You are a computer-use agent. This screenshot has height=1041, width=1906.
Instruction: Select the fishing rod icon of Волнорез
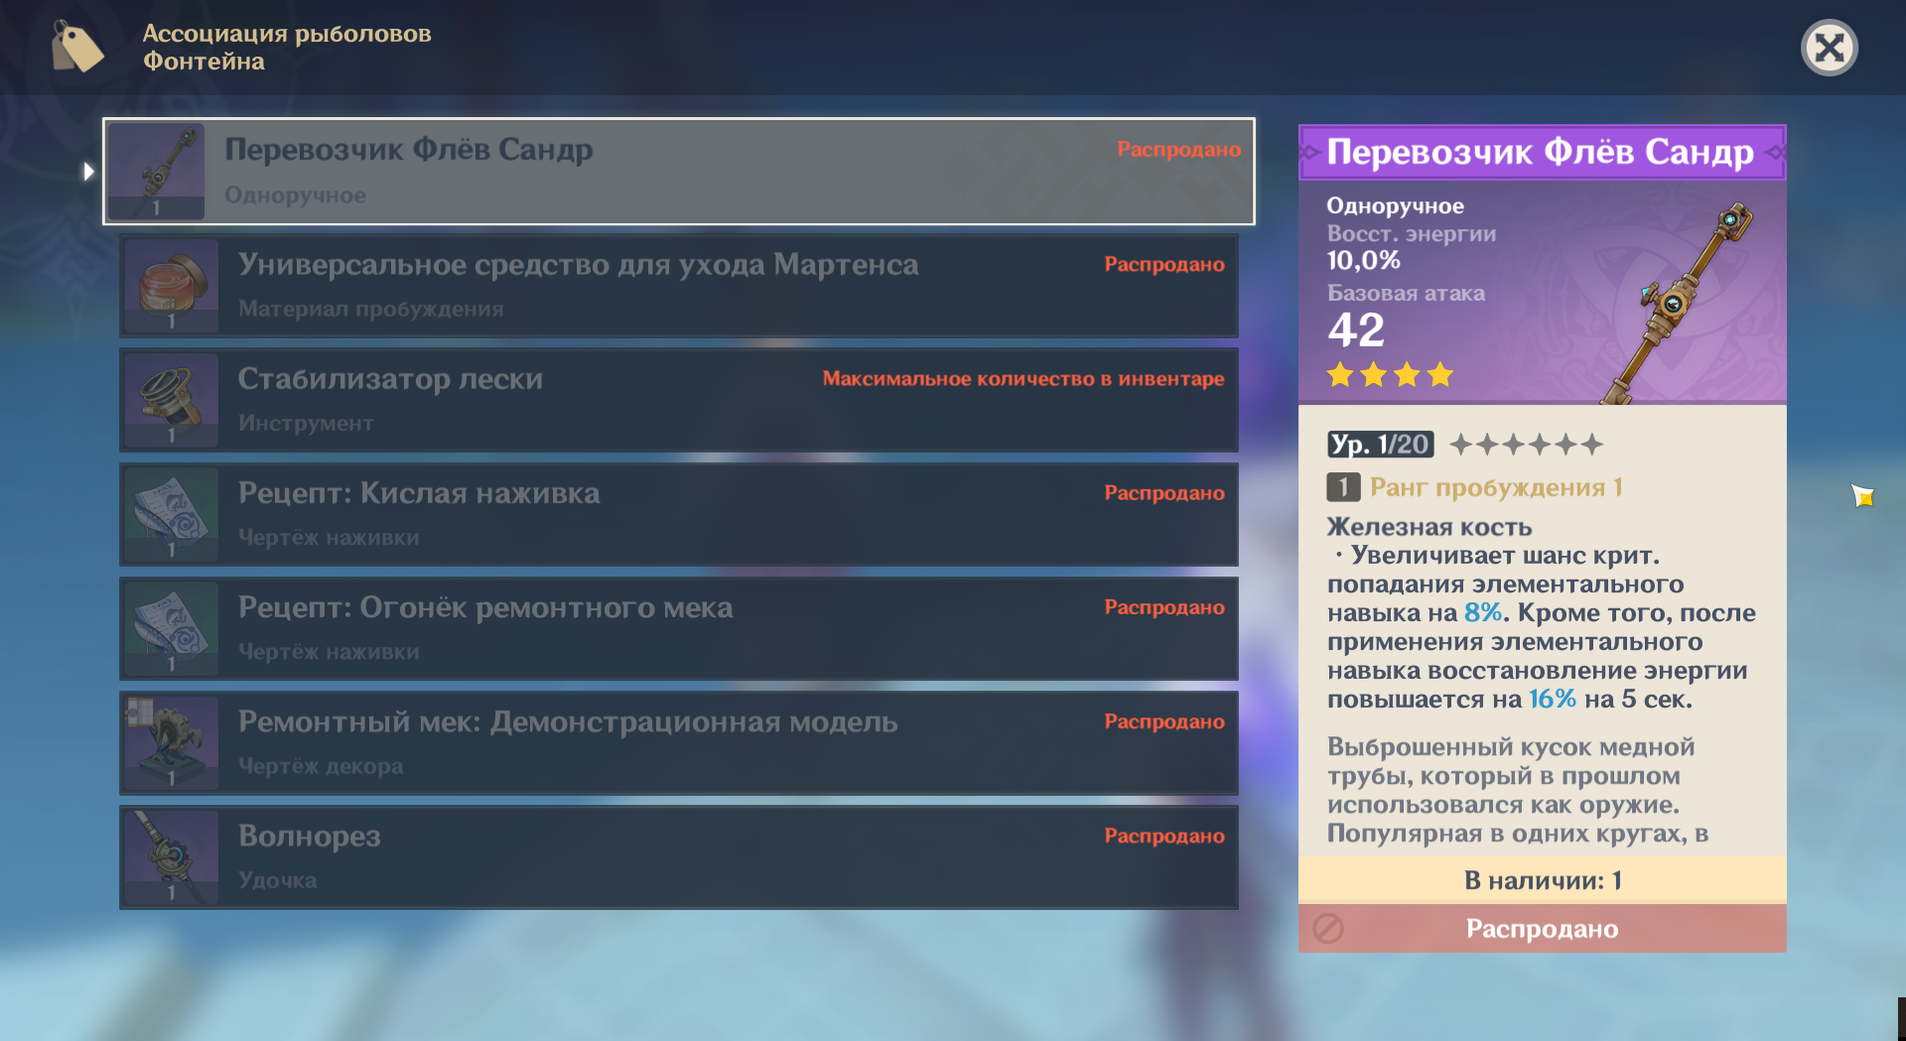(171, 856)
